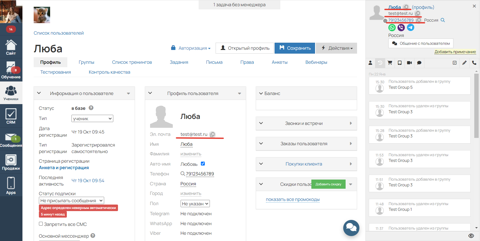Click the kitten avatar thumbnail
The height and width of the screenshot is (241, 480).
(x=42, y=15)
